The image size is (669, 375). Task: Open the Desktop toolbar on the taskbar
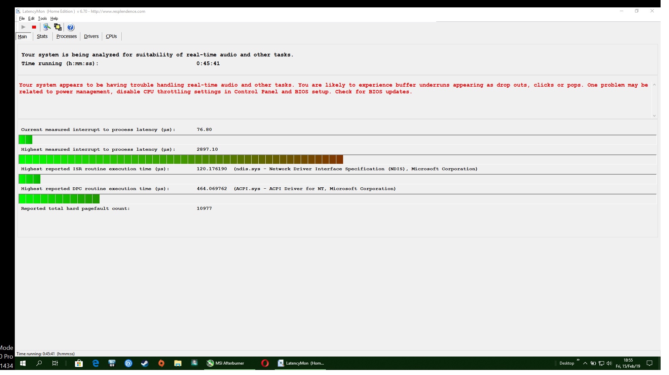tap(567, 363)
